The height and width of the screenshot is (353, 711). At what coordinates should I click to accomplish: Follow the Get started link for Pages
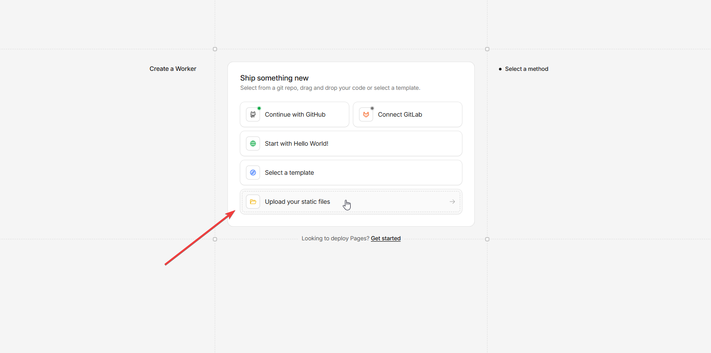coord(386,239)
